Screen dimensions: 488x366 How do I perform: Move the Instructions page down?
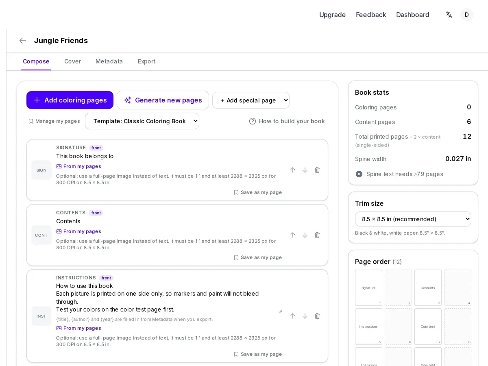[305, 316]
